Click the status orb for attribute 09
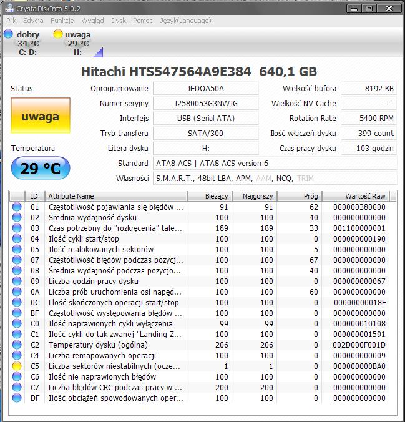 tap(17, 281)
